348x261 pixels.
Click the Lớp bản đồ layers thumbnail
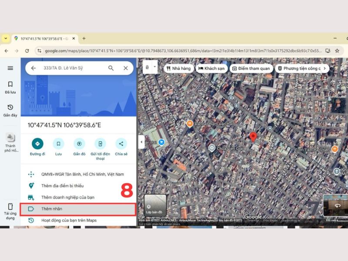[x=155, y=205]
